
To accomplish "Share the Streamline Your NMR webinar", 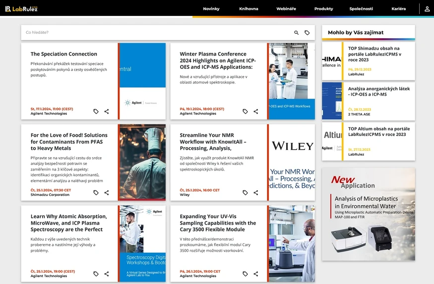I will pyautogui.click(x=256, y=192).
